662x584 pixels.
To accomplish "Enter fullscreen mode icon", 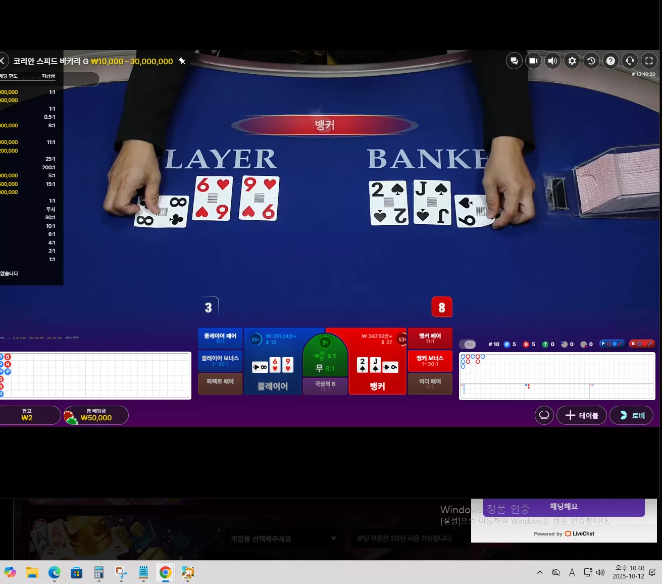I will [649, 61].
